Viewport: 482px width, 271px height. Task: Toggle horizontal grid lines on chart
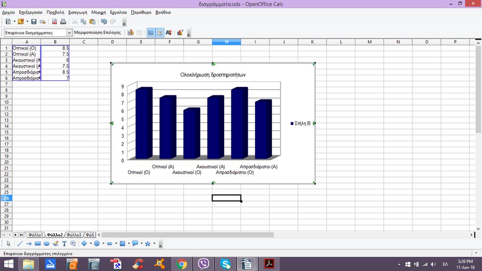click(x=151, y=32)
